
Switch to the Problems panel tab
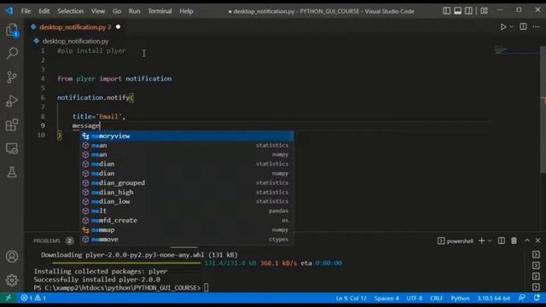47,240
